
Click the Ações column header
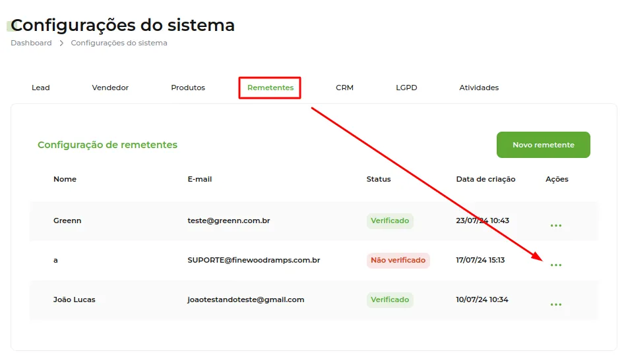pos(557,179)
